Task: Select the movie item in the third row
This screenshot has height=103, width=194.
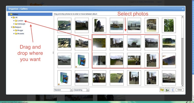Action: pyautogui.click(x=82, y=60)
